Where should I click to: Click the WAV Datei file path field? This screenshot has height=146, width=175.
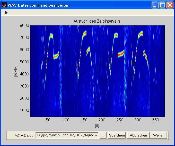click(x=67, y=135)
